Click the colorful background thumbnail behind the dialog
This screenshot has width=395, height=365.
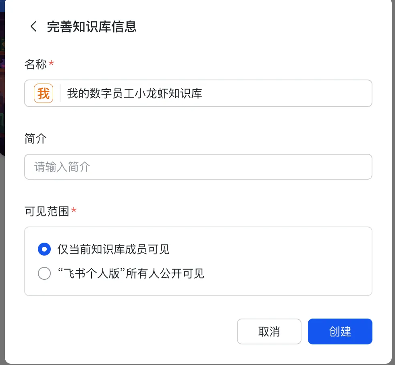coord(2,81)
